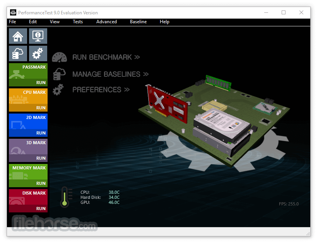Open the Edit menu

coord(33,22)
